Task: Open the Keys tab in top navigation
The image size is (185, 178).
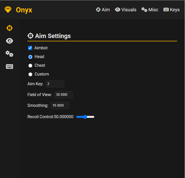Action: [171, 10]
